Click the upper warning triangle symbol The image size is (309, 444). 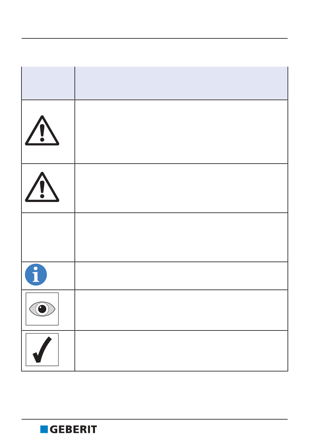(42, 130)
